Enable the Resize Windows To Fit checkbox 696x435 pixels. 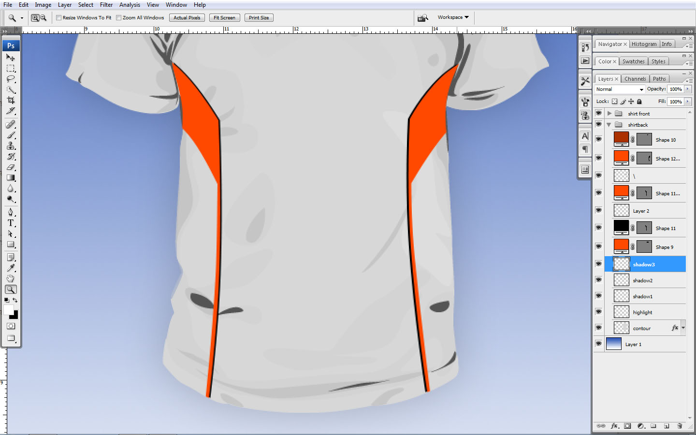pyautogui.click(x=58, y=17)
